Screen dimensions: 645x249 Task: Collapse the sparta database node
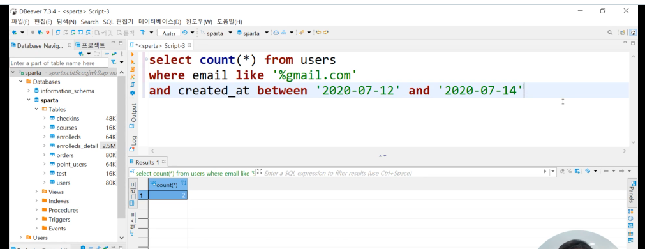point(29,100)
